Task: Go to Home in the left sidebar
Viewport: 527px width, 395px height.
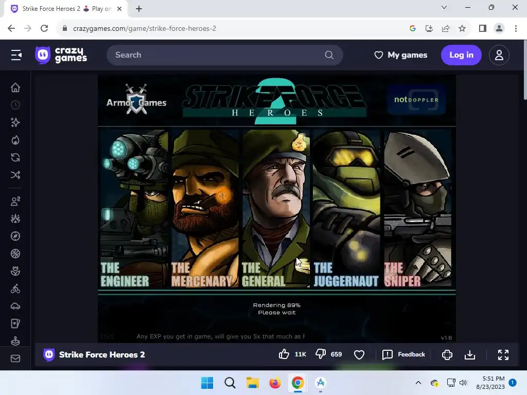Action: [x=15, y=87]
